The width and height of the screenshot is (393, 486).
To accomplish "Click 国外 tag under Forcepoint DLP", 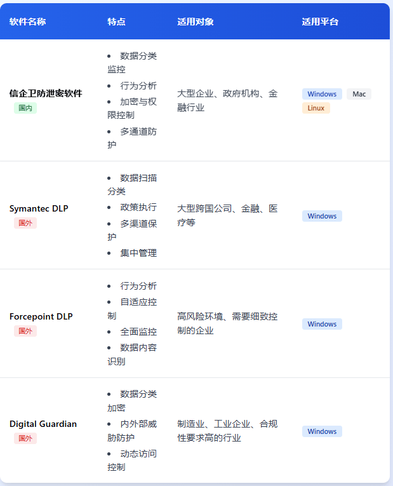I will click(x=25, y=331).
